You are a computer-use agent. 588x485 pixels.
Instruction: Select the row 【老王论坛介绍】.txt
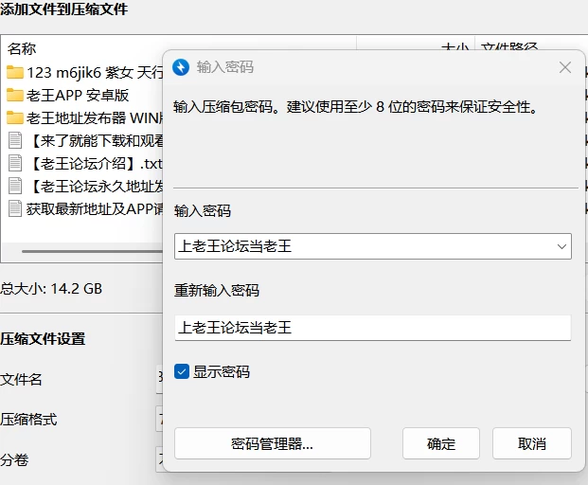pyautogui.click(x=84, y=163)
